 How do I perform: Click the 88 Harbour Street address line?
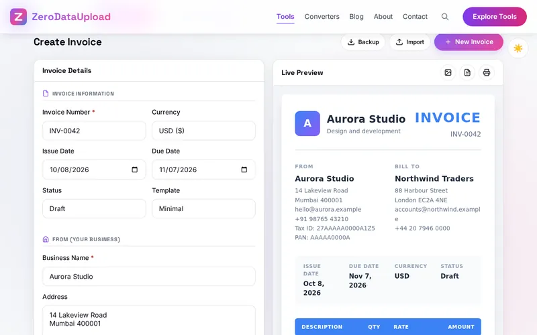click(x=422, y=190)
